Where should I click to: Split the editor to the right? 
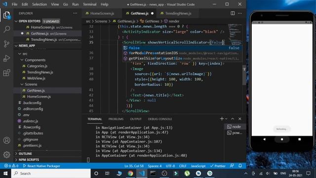pos(233,13)
